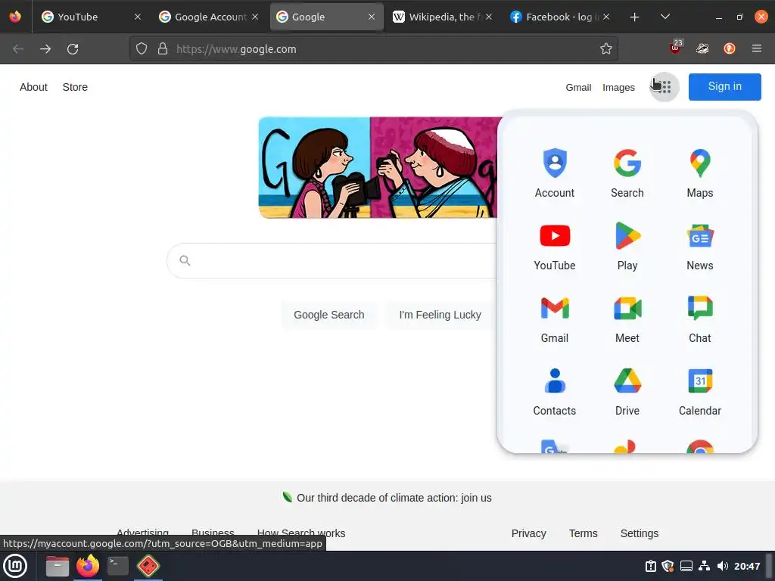Close the Wikipedia tab

[488, 17]
